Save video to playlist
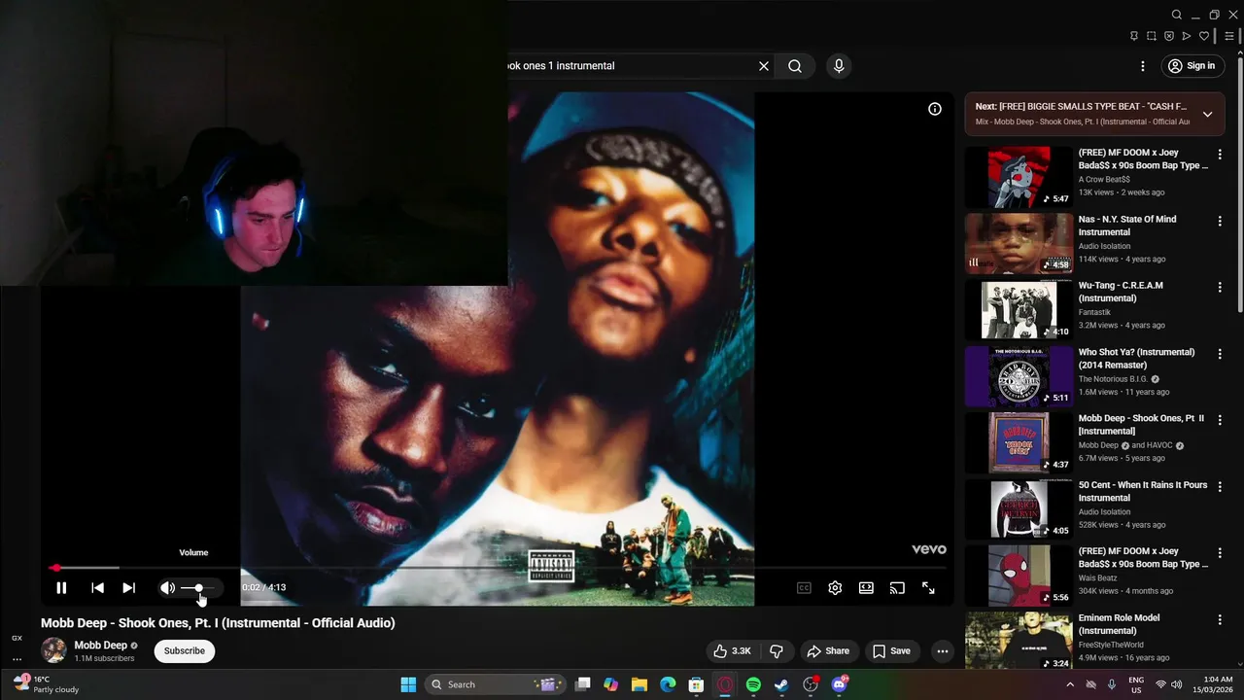 click(x=891, y=651)
